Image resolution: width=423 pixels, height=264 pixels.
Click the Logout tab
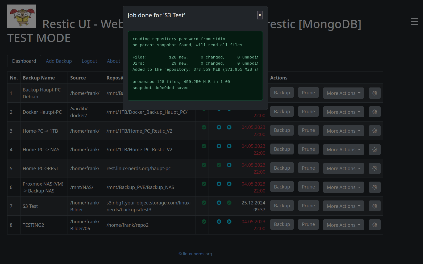point(89,61)
